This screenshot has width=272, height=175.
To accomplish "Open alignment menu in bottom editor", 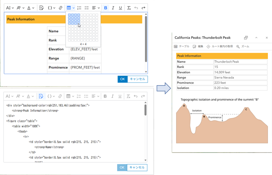I will point(95,96).
